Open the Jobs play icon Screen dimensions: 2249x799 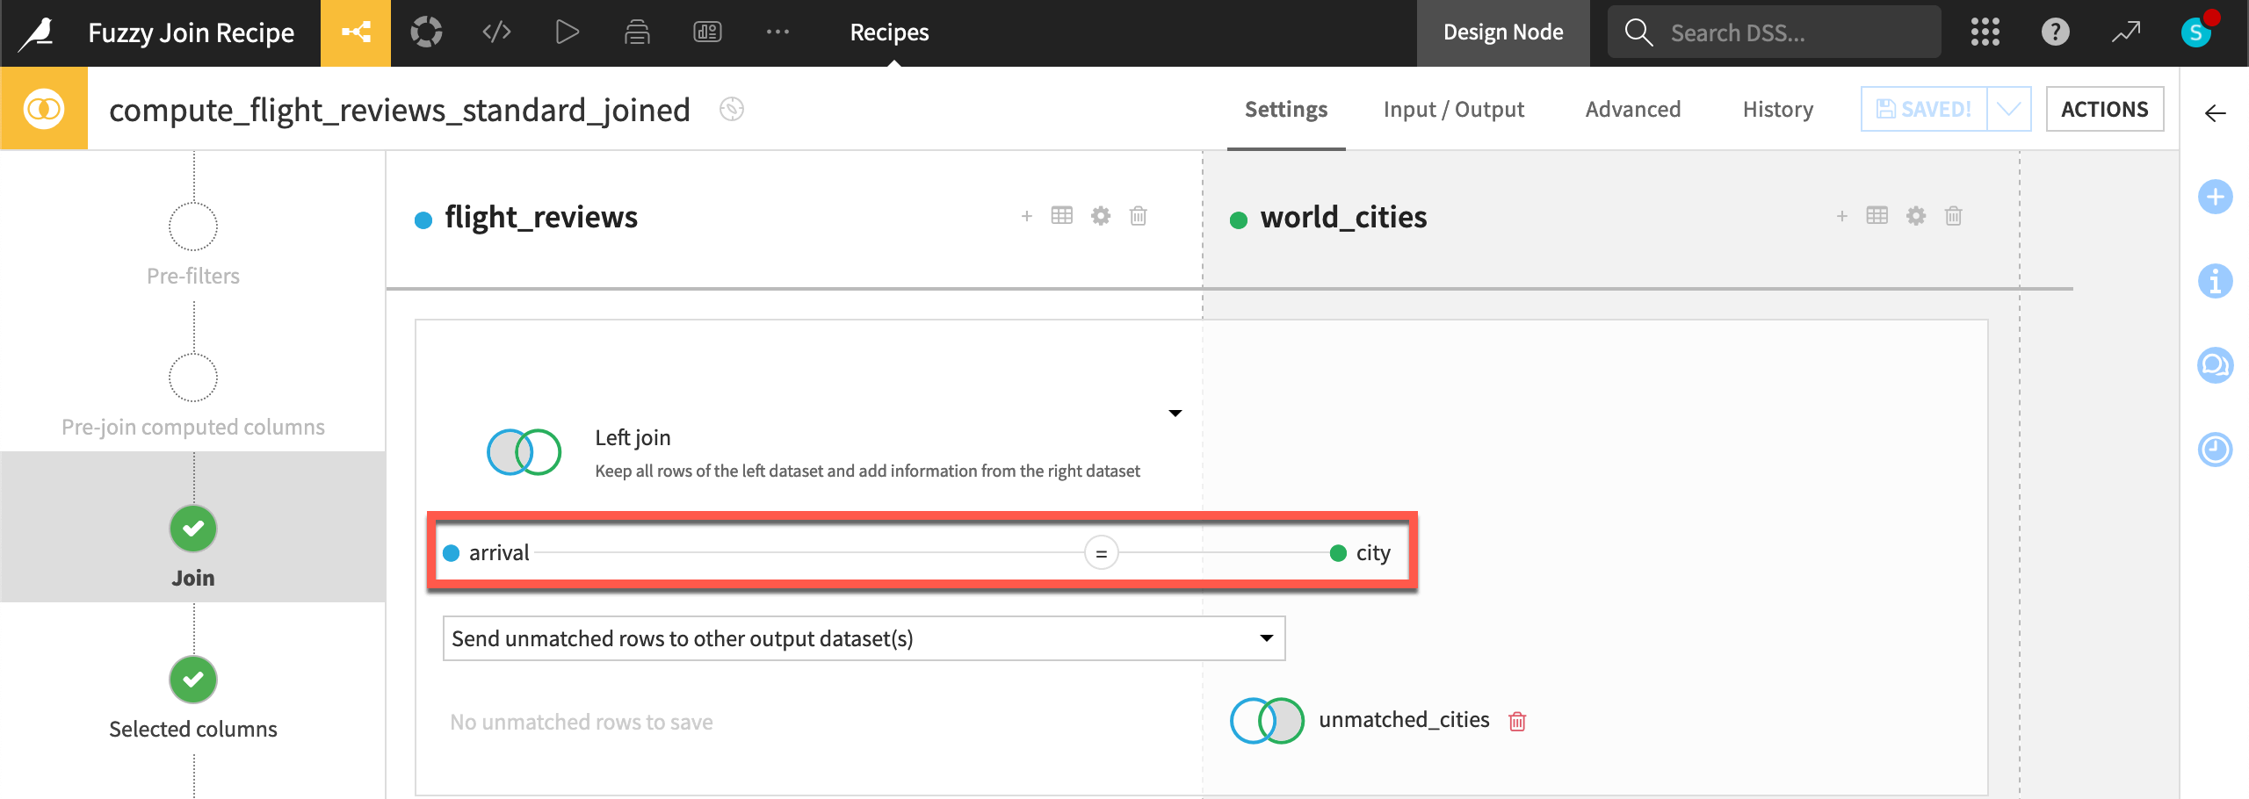[x=567, y=32]
